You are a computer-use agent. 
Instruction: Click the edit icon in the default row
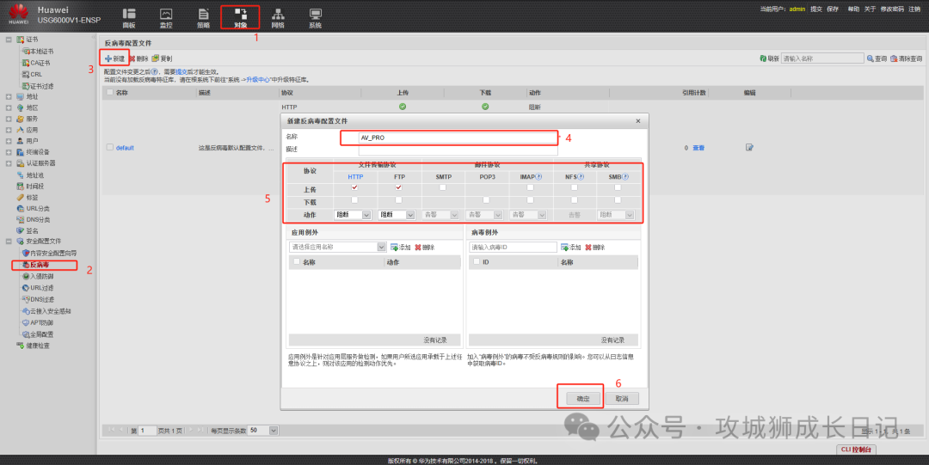[749, 148]
